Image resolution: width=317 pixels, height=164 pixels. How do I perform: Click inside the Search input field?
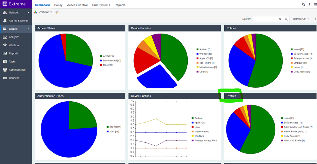(265, 19)
